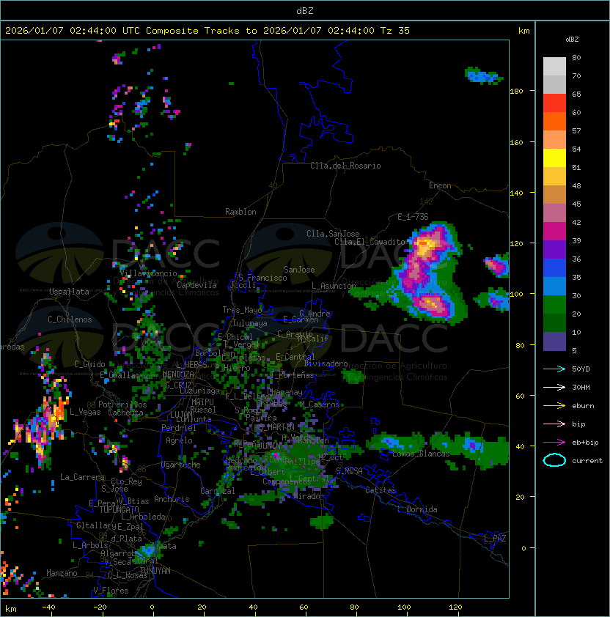Click the Divisadero label
Image resolution: width=610 pixels, height=617 pixels.
(x=326, y=363)
